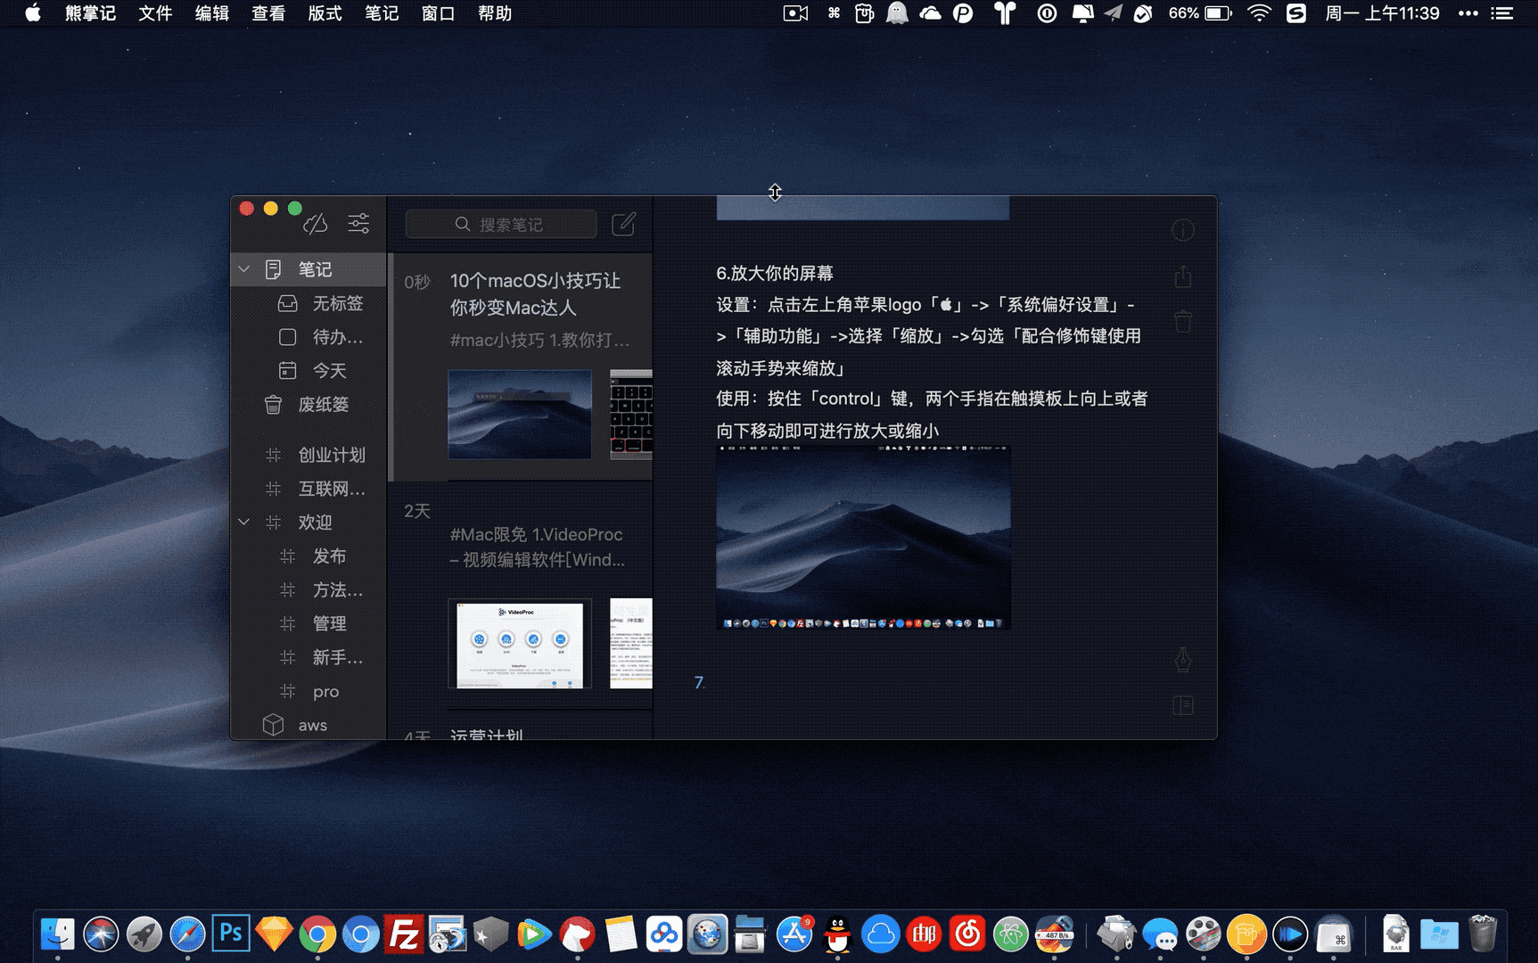The image size is (1538, 963).
Task: Collapse the 笔记 section chevron
Action: pos(243,269)
